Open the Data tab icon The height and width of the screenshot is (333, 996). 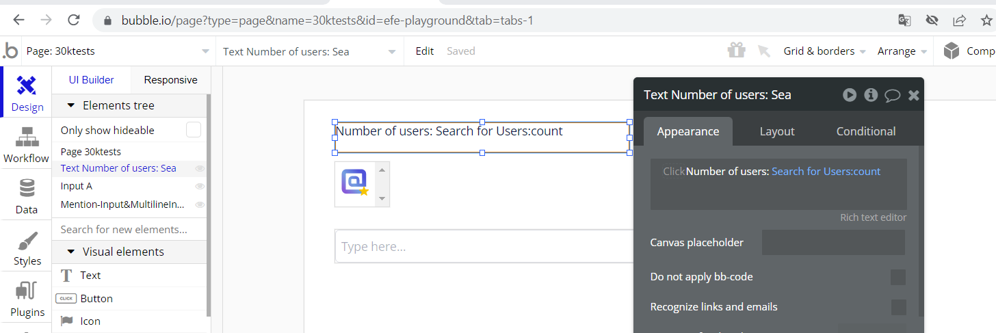(26, 196)
